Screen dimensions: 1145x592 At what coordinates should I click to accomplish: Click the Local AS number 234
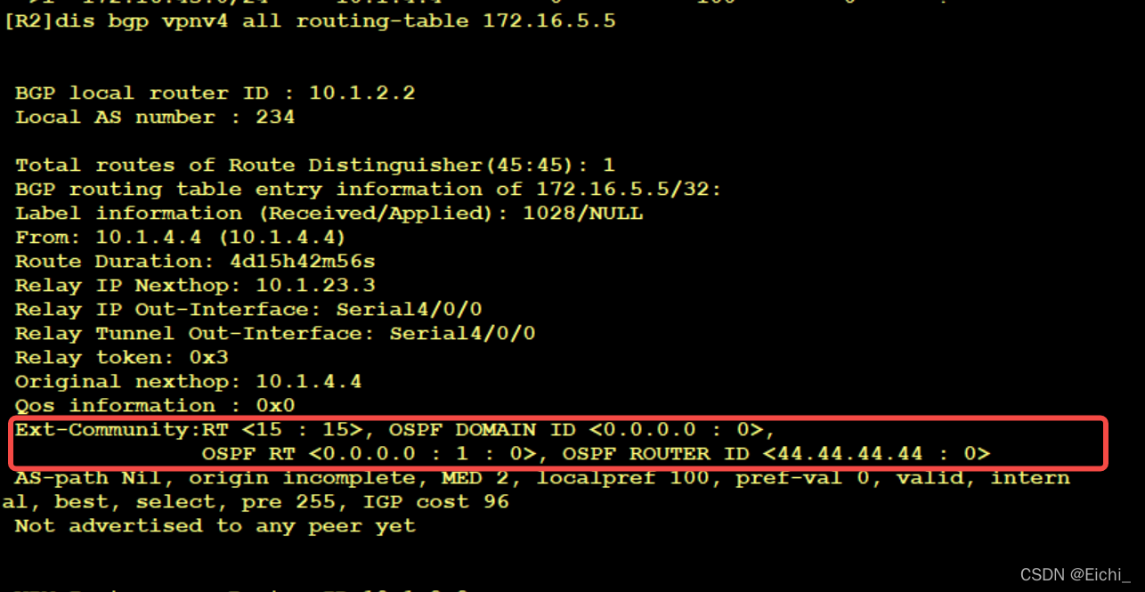pyautogui.click(x=154, y=117)
